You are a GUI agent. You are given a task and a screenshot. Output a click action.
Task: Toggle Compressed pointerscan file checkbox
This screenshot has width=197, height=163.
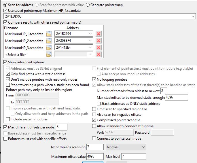[x=94, y=120]
